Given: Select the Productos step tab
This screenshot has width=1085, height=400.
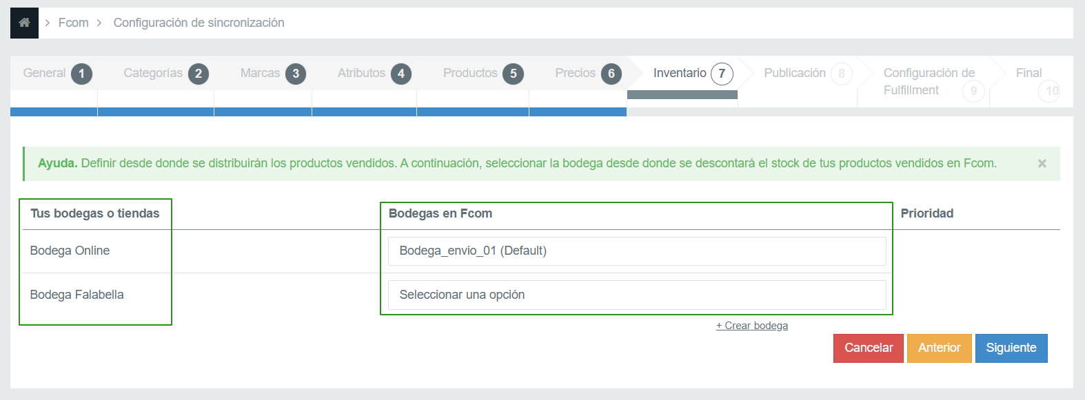Looking at the screenshot, I should tap(483, 74).
